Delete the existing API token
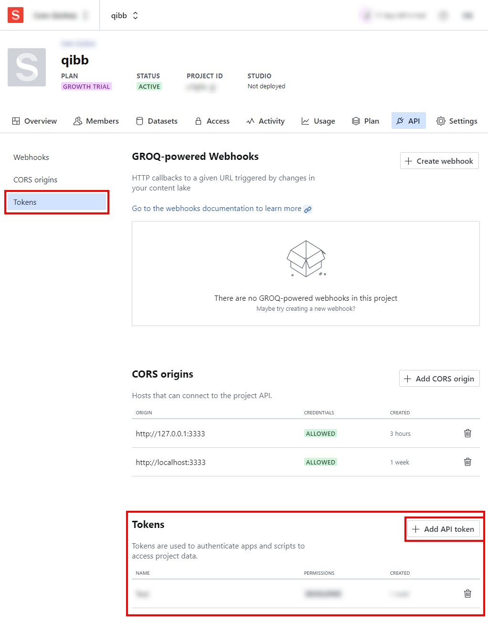The image size is (488, 622). (x=467, y=594)
